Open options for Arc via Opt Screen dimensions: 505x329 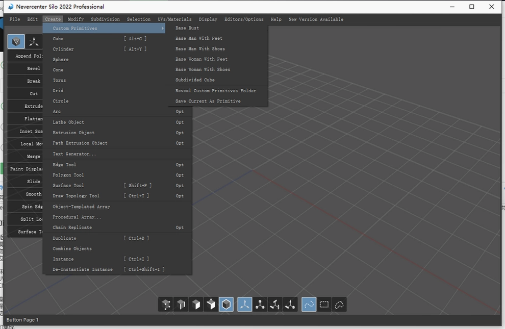coord(180,112)
